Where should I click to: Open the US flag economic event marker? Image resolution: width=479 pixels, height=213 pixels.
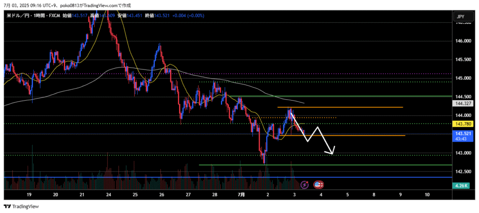(x=319, y=185)
